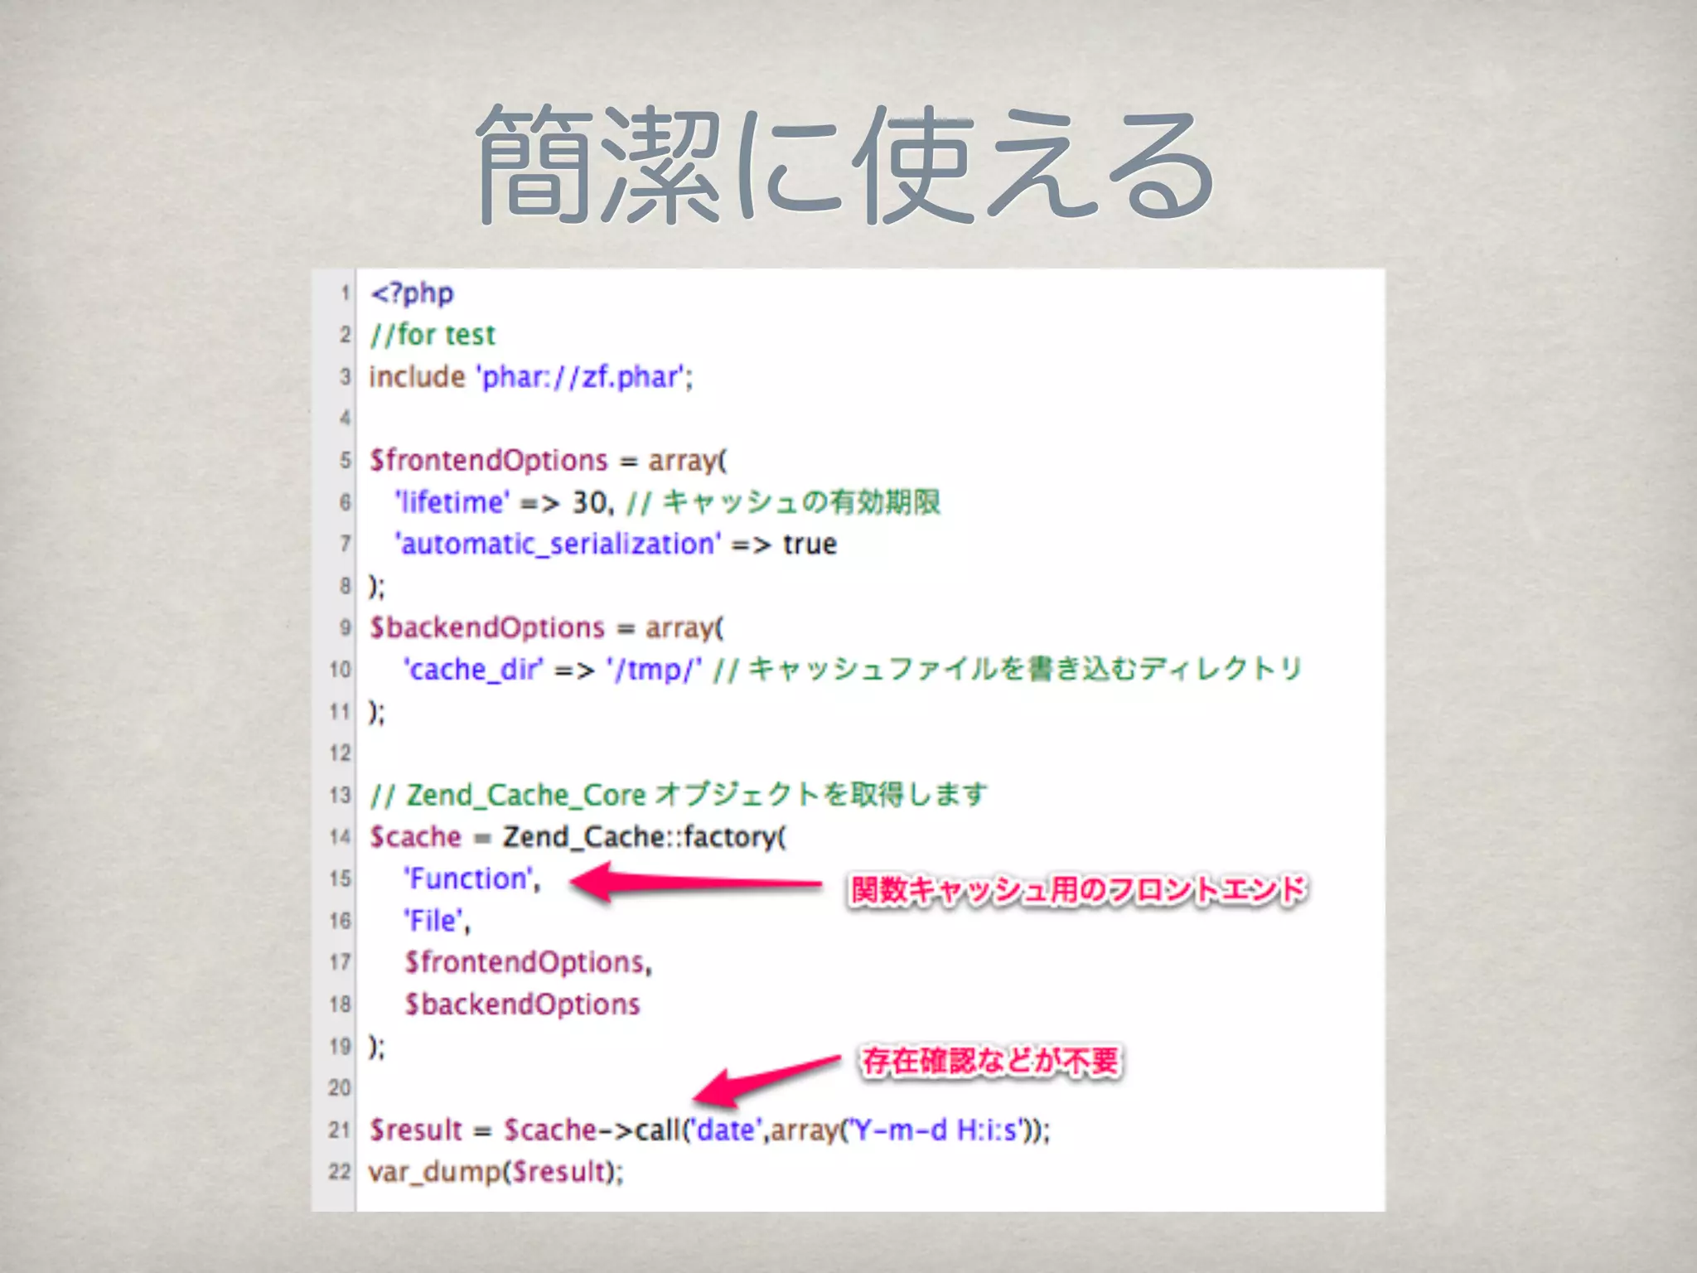Select 'automatic_serialization' => true line

(x=616, y=545)
